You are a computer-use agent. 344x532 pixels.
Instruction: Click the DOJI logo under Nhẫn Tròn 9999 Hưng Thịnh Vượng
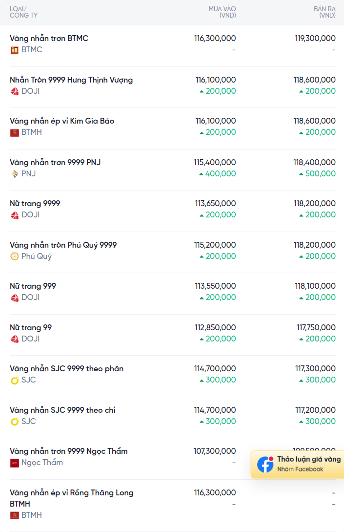tap(14, 92)
